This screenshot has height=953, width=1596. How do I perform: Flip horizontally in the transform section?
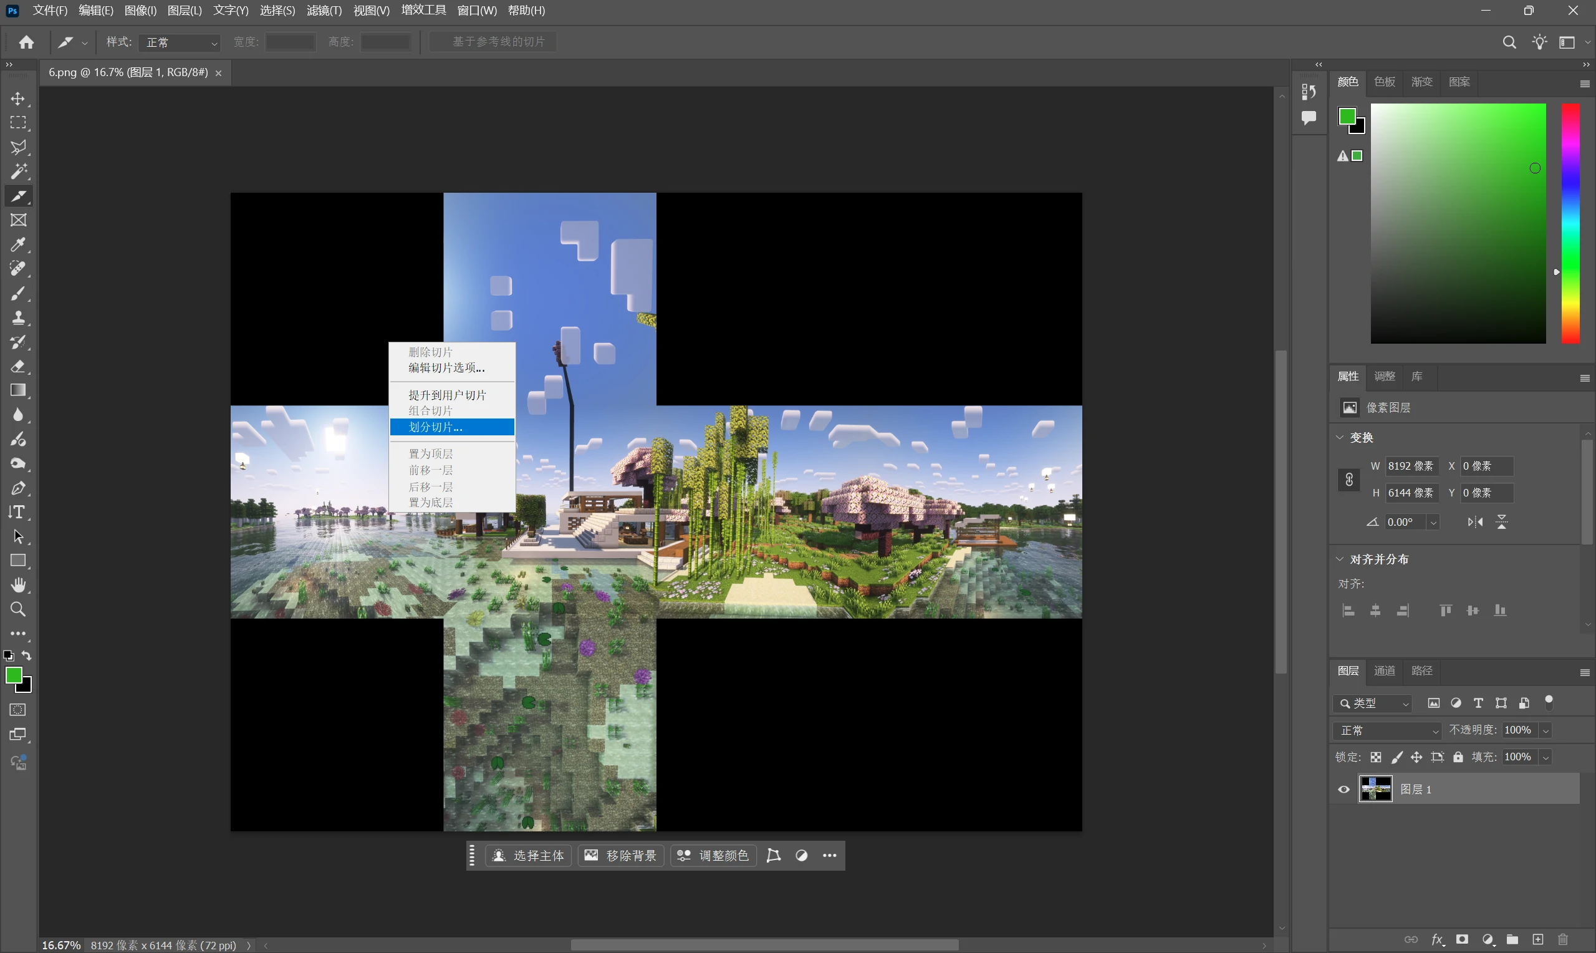(1474, 523)
